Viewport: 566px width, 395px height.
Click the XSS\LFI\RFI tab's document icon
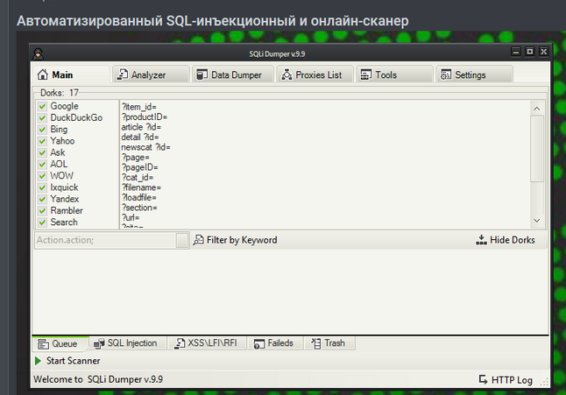(x=180, y=344)
